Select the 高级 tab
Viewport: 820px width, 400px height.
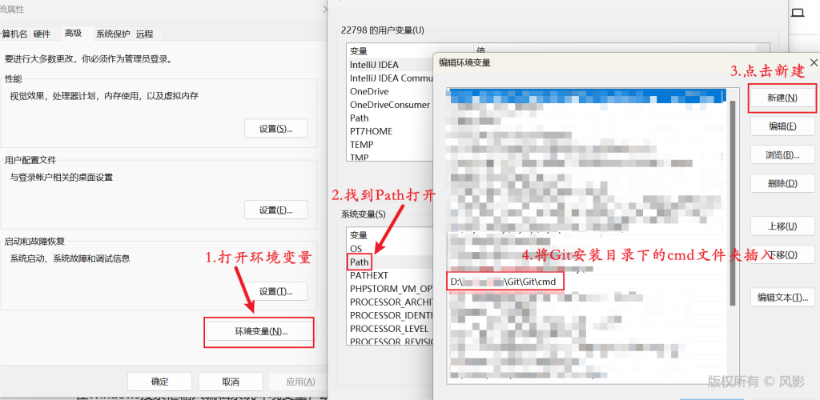tap(73, 33)
